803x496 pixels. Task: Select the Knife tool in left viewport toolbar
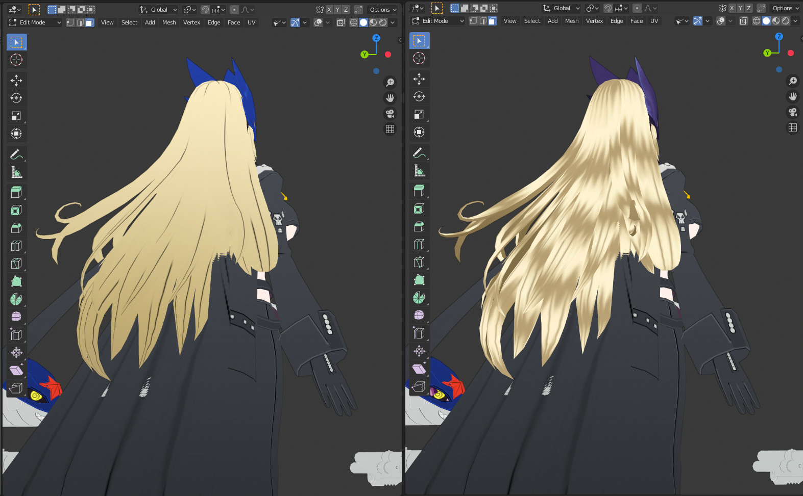16,264
